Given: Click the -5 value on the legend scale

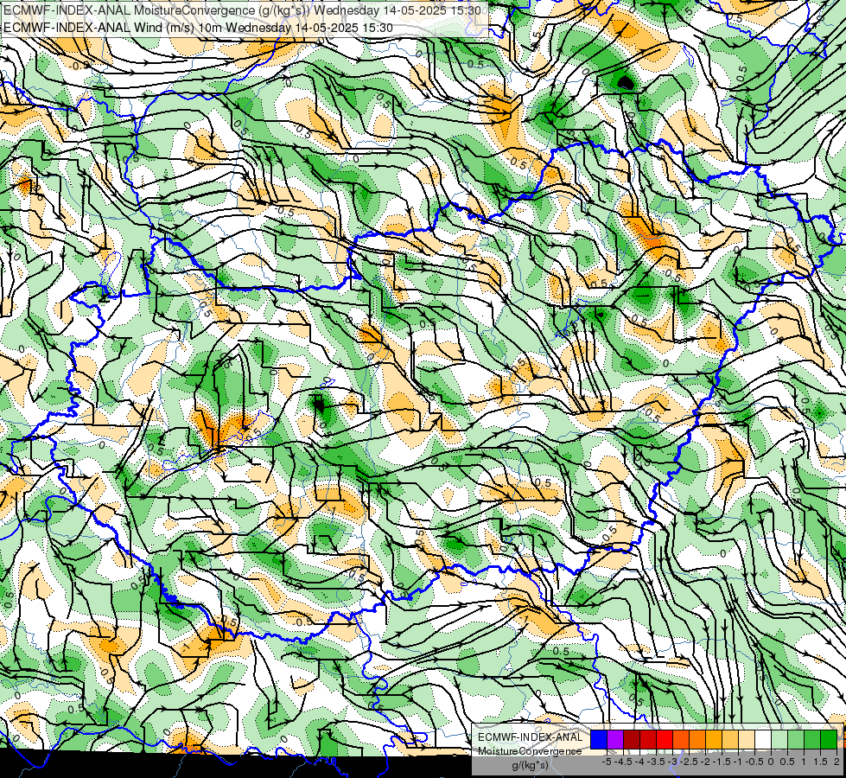Looking at the screenshot, I should coord(607,762).
